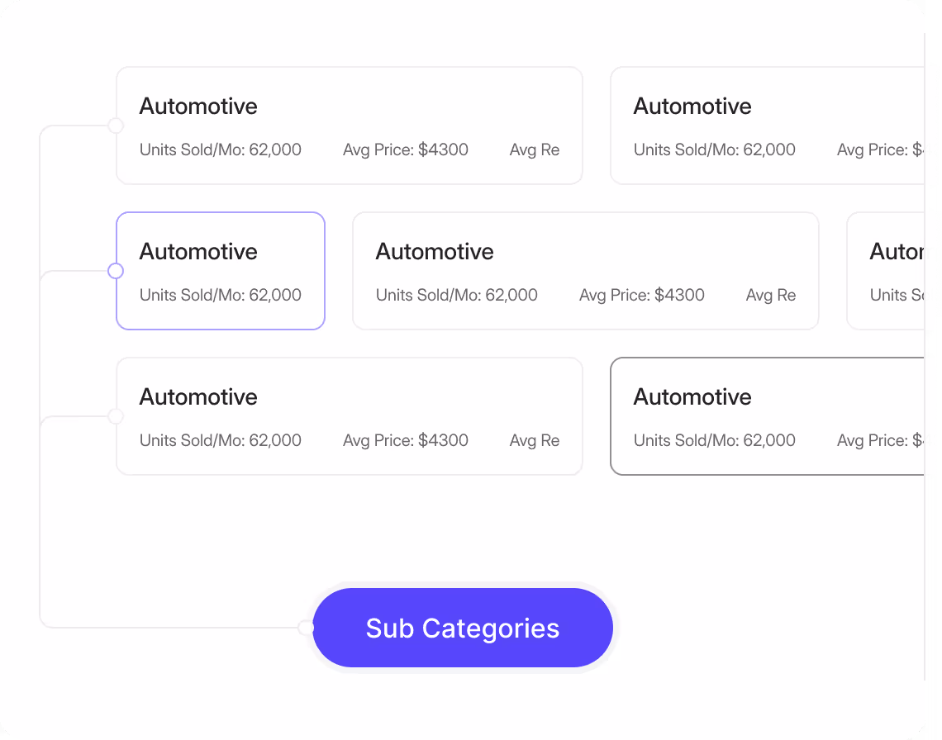The height and width of the screenshot is (740, 942).
Task: Click the Avg Re label on top-left card
Action: pos(534,149)
